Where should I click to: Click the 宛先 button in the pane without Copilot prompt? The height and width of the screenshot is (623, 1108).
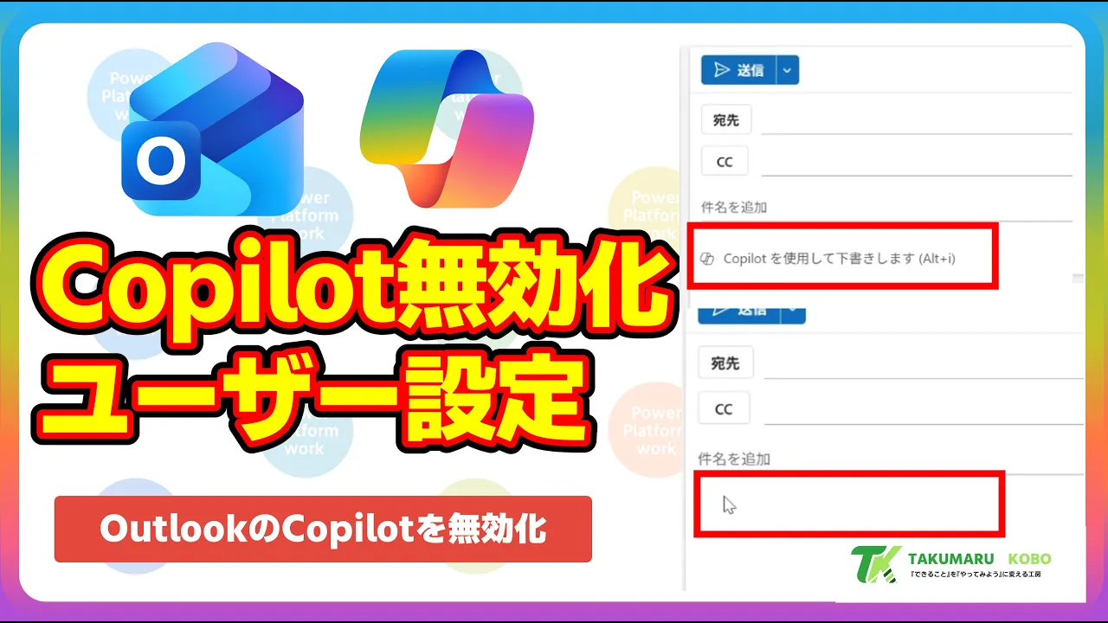click(725, 363)
